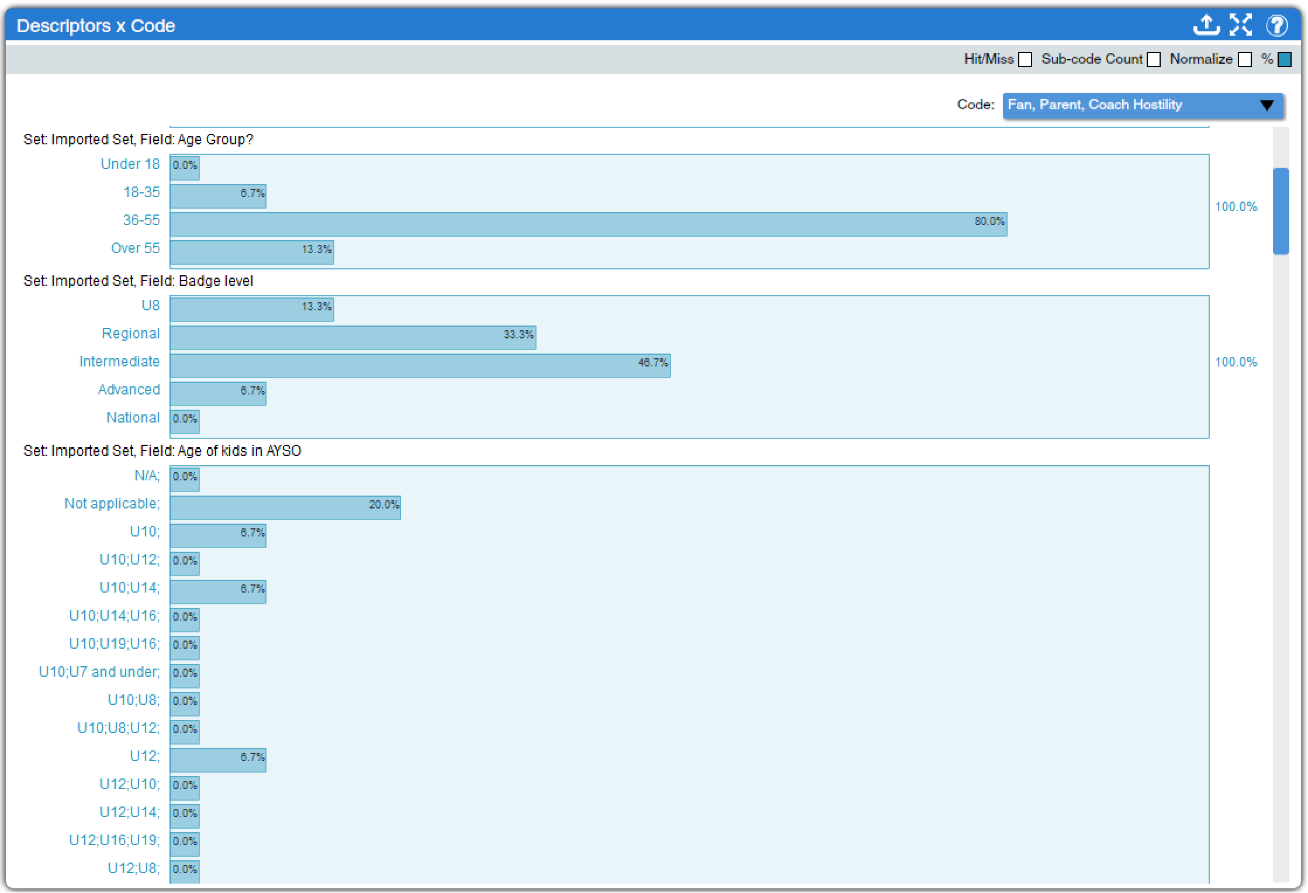The width and height of the screenshot is (1308, 893).
Task: Expand chart to full screen
Action: click(1240, 25)
